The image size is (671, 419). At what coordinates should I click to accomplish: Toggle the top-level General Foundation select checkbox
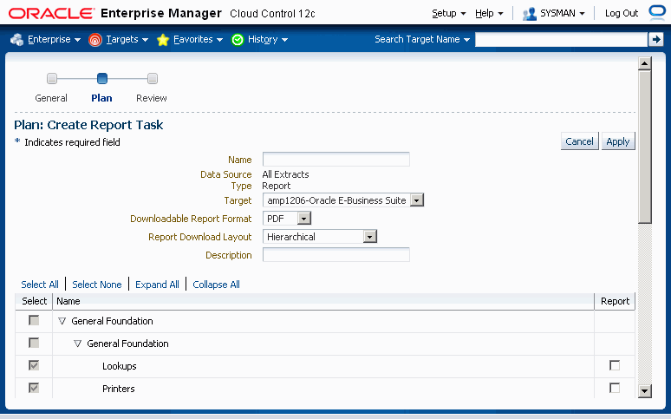(34, 320)
